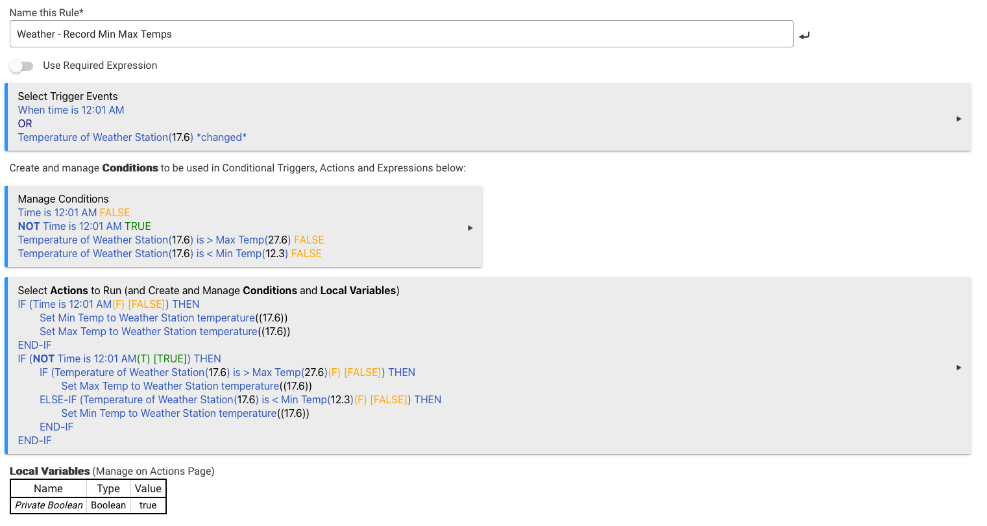Screen dimensions: 987x526
Task: Click the Private Boolean variable name cell
Action: pos(49,505)
